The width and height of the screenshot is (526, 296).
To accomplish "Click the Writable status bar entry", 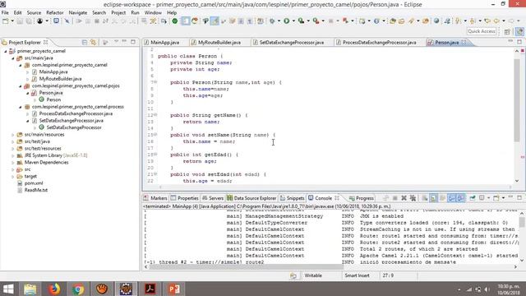I will 313,275.
